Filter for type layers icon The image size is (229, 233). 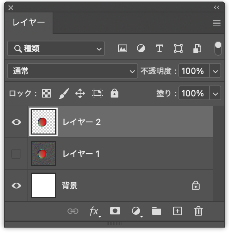click(159, 48)
